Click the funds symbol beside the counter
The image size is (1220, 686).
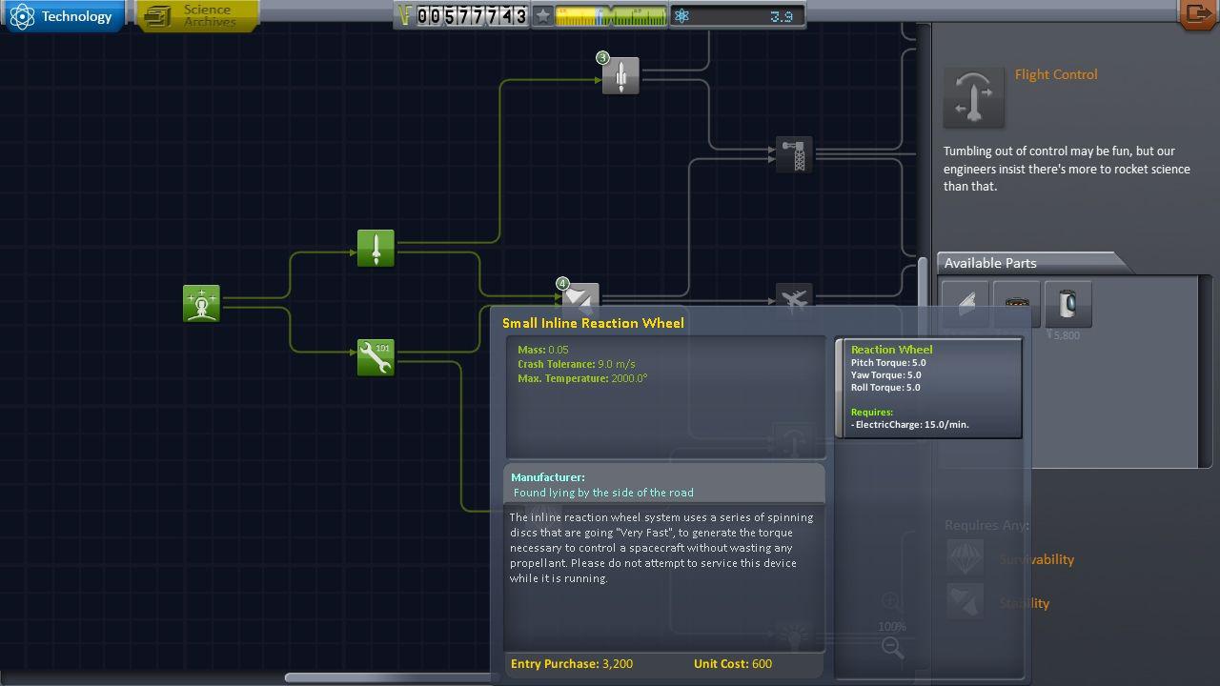[x=404, y=15]
